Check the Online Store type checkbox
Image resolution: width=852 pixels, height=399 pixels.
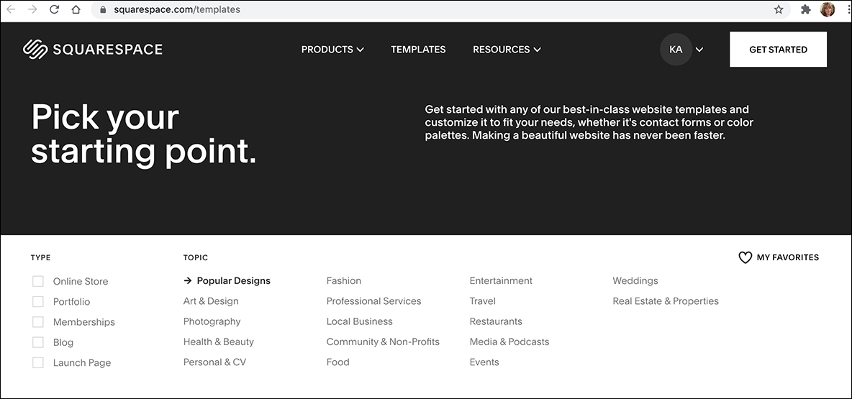click(38, 281)
